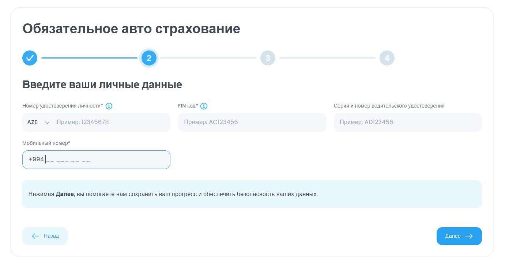Viewport: 505px width, 263px height.
Task: Click the Обязательное авто страхование heading
Action: 132,28
